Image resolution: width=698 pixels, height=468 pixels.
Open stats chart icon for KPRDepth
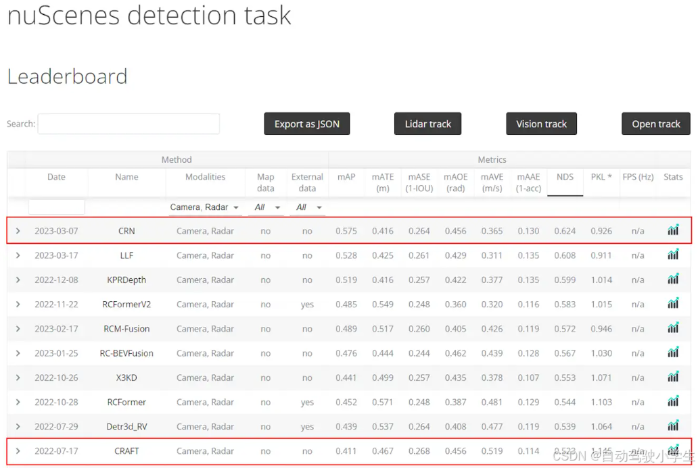[672, 279]
